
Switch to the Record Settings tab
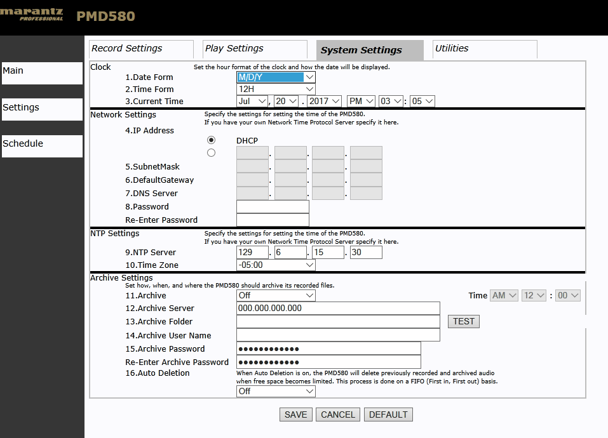pyautogui.click(x=141, y=49)
